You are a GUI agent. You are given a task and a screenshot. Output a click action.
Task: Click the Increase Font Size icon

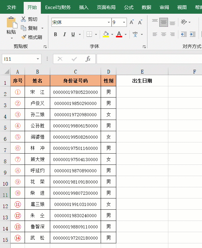[x=132, y=22]
